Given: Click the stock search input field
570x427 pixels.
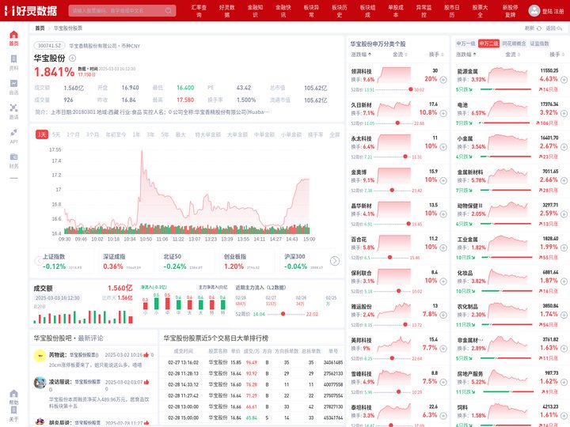Looking at the screenshot, I should 122,10.
